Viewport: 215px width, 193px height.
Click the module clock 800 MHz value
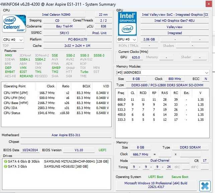pyautogui.click(x=175, y=79)
